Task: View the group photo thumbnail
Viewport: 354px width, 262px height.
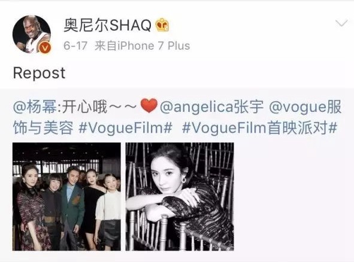Action: (66, 197)
